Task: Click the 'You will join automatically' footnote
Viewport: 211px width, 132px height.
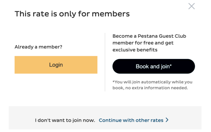Action: coord(152,82)
